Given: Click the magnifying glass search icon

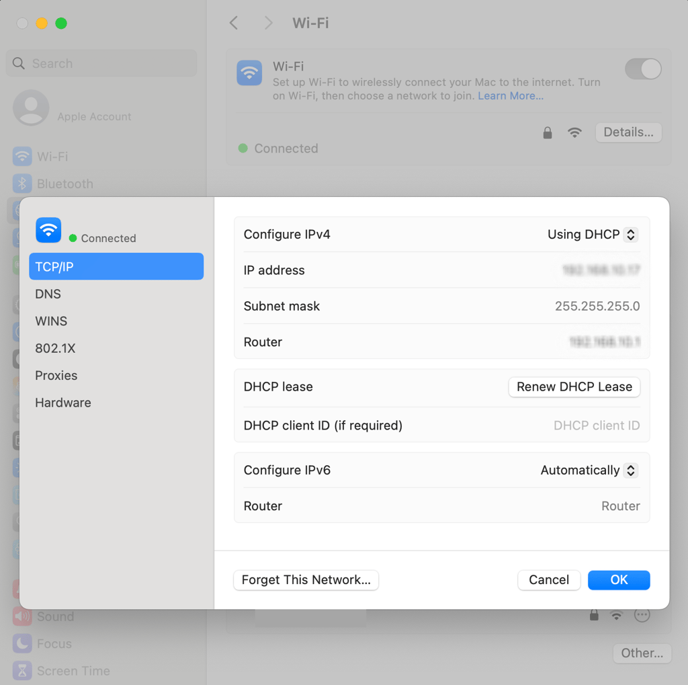Looking at the screenshot, I should coord(18,63).
